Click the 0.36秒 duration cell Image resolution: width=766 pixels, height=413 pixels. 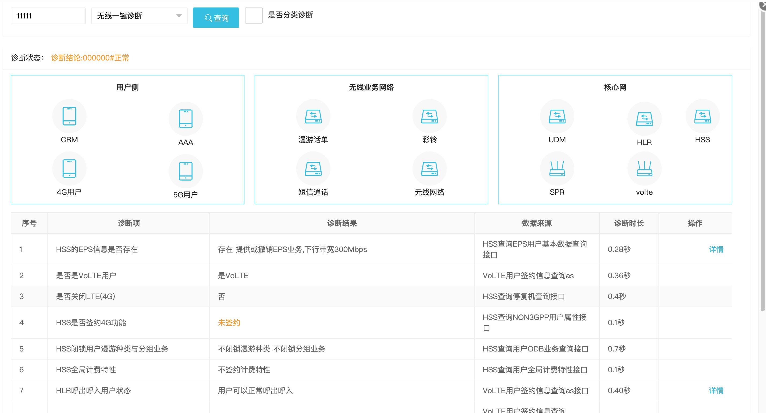(629, 276)
